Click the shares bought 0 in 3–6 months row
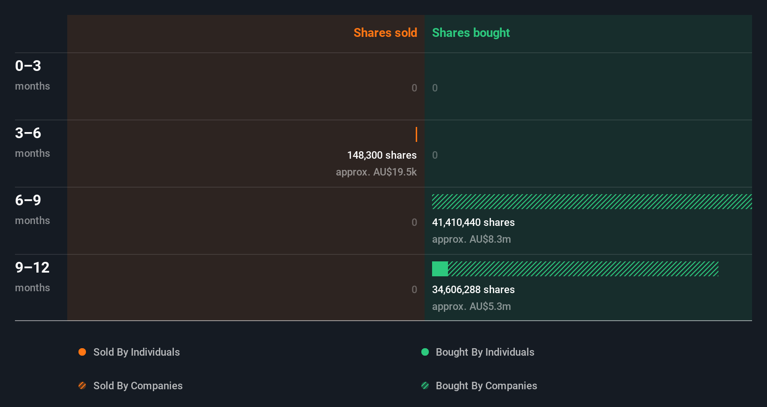Viewport: 767px width, 407px height. click(435, 155)
